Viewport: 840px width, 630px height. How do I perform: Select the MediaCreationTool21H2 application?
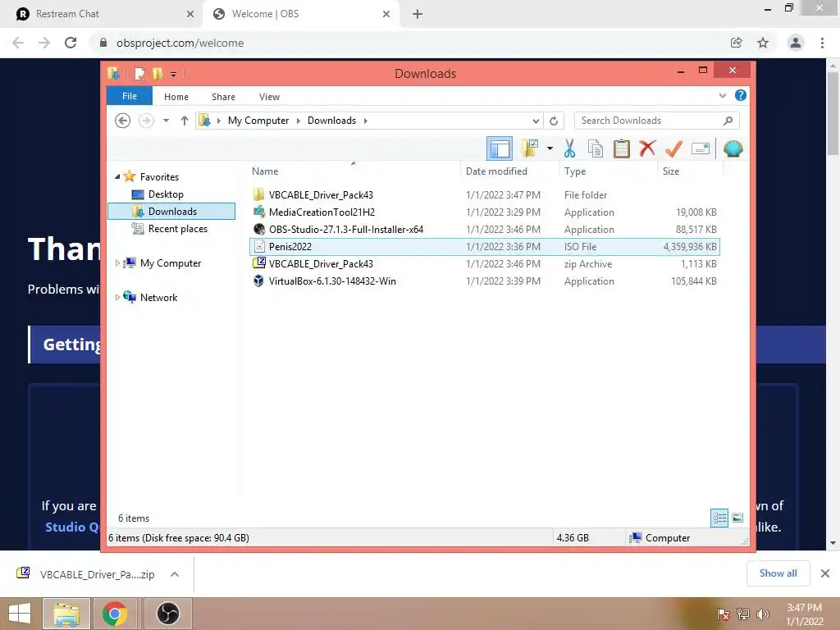484,212
